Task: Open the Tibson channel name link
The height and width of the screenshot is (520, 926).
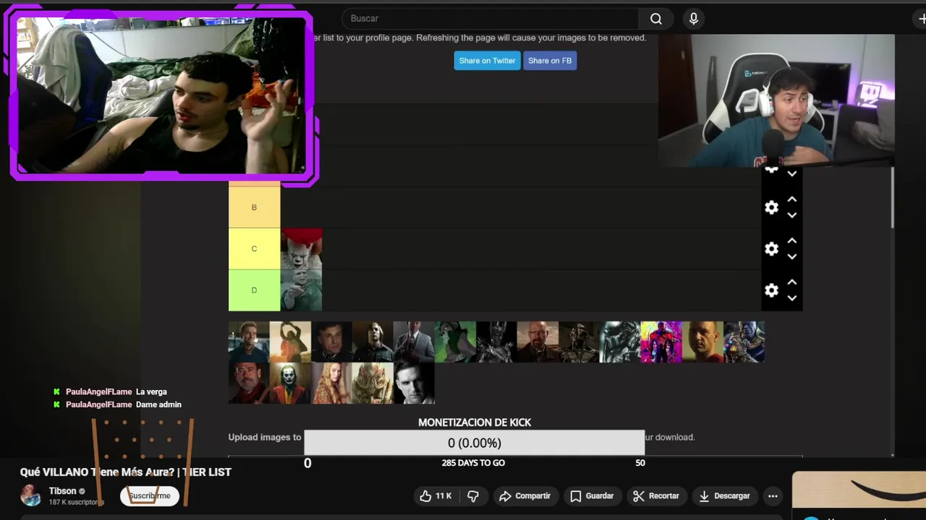Action: point(62,491)
